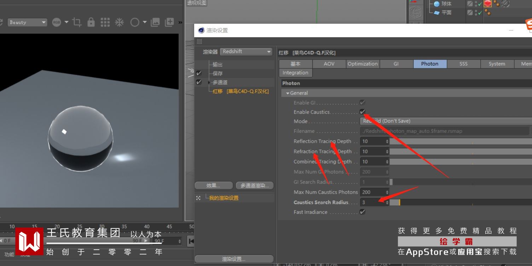Click the sphere object icon beside 球体
Screen dimensions: 532x266
[x=436, y=4]
